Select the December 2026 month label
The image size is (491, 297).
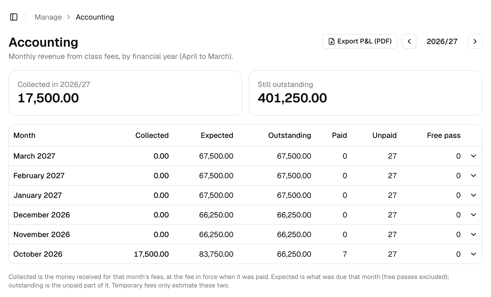[42, 215]
